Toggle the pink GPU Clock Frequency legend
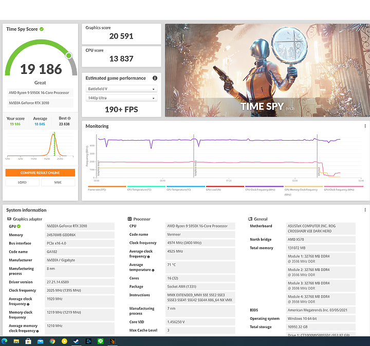Image resolution: width=370 pixels, height=346 pixels. [x=343, y=188]
